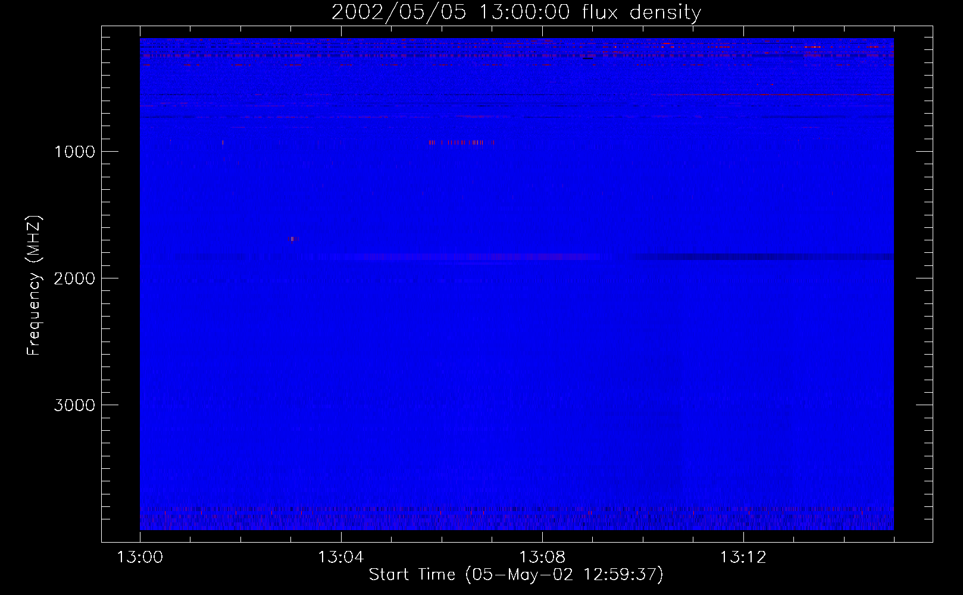
Task: Click the 13:00 time tick label
Action: 140,558
